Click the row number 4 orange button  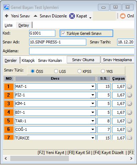[9, 112]
